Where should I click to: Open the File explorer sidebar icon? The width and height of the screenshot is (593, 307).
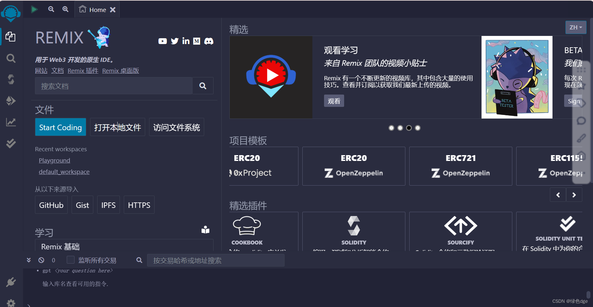10,37
